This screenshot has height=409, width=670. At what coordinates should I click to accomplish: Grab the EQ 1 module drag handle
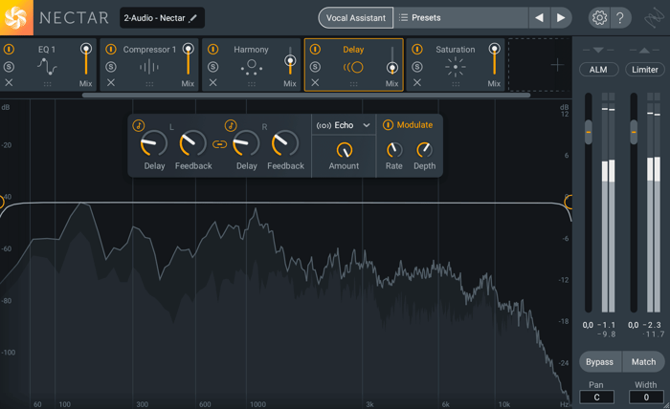pyautogui.click(x=48, y=84)
